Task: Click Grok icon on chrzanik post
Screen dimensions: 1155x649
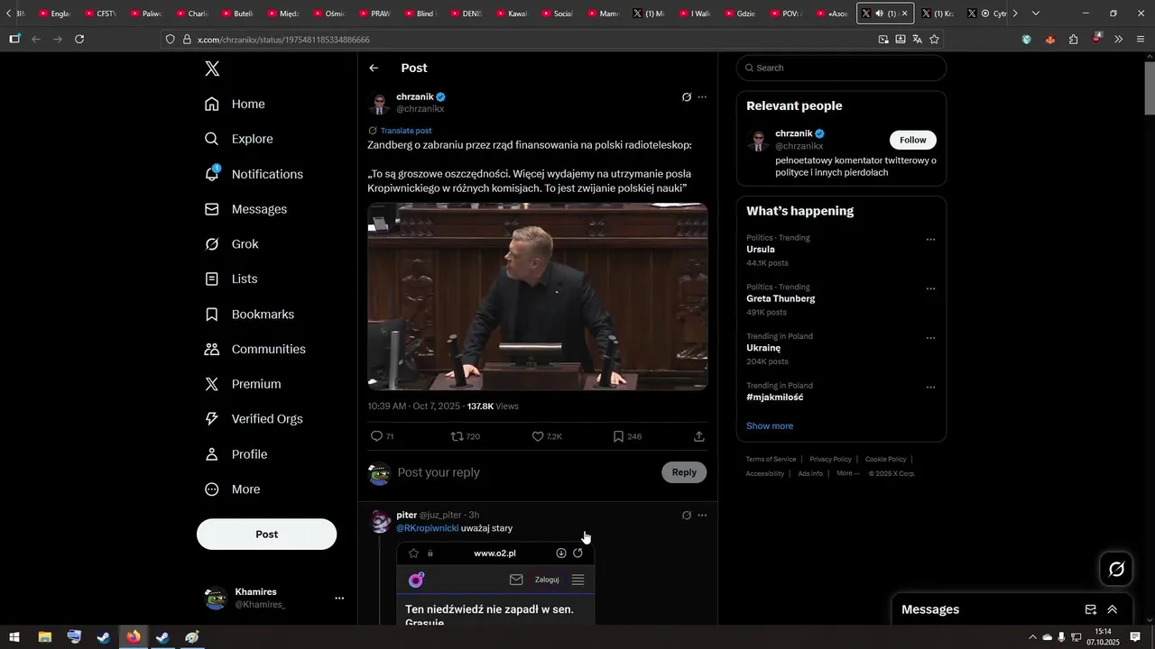Action: (687, 97)
